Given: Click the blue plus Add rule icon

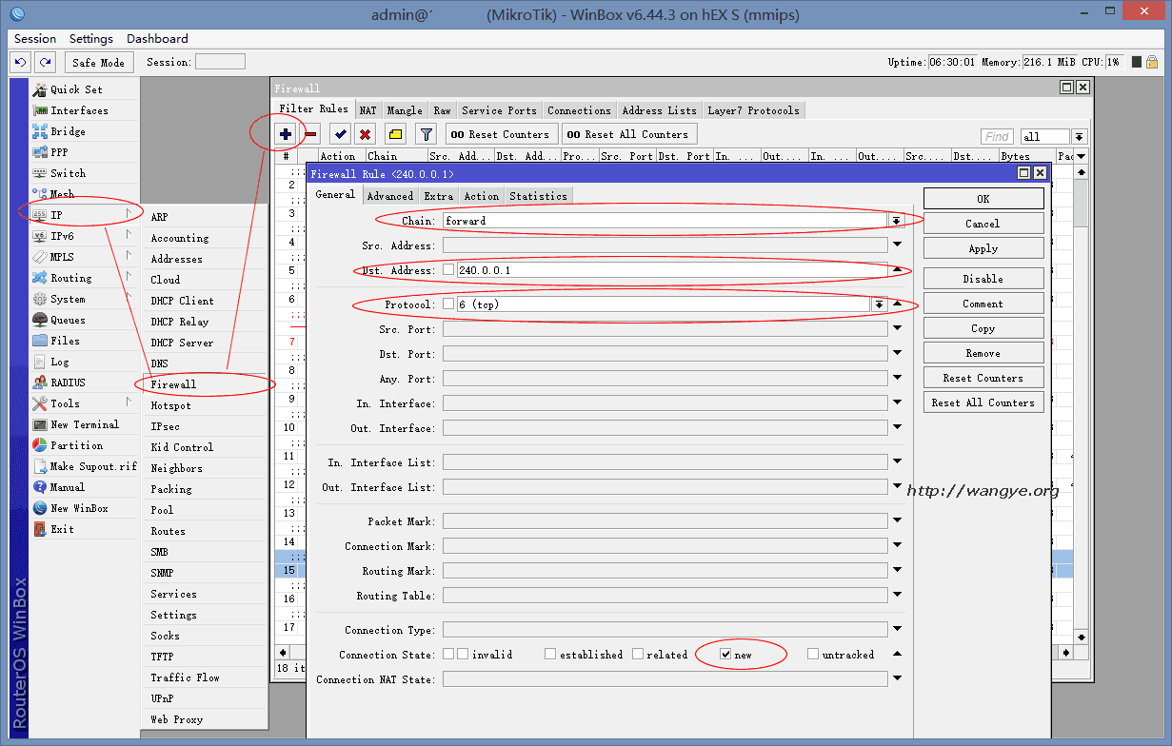Looking at the screenshot, I should [285, 134].
